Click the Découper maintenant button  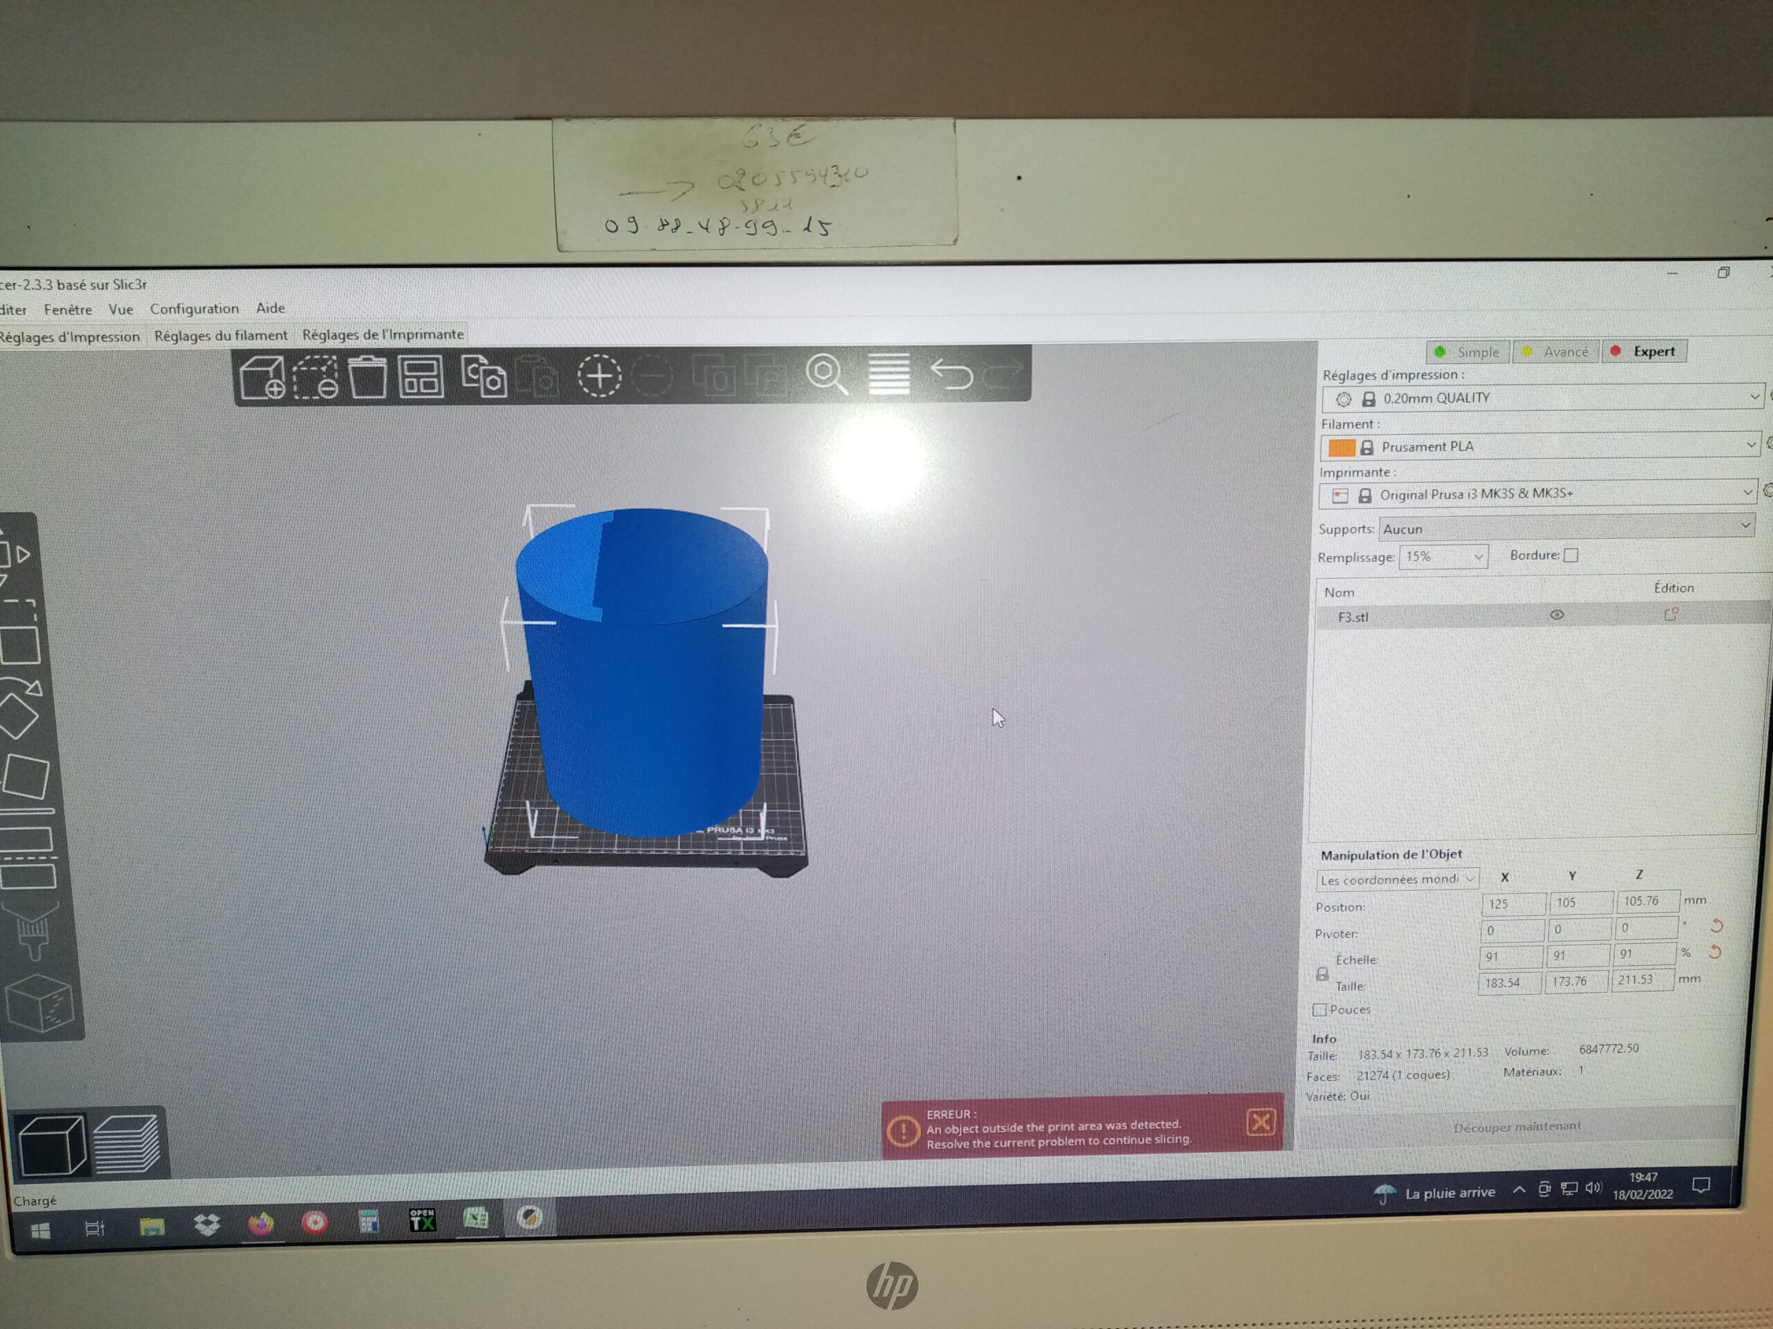point(1517,1126)
